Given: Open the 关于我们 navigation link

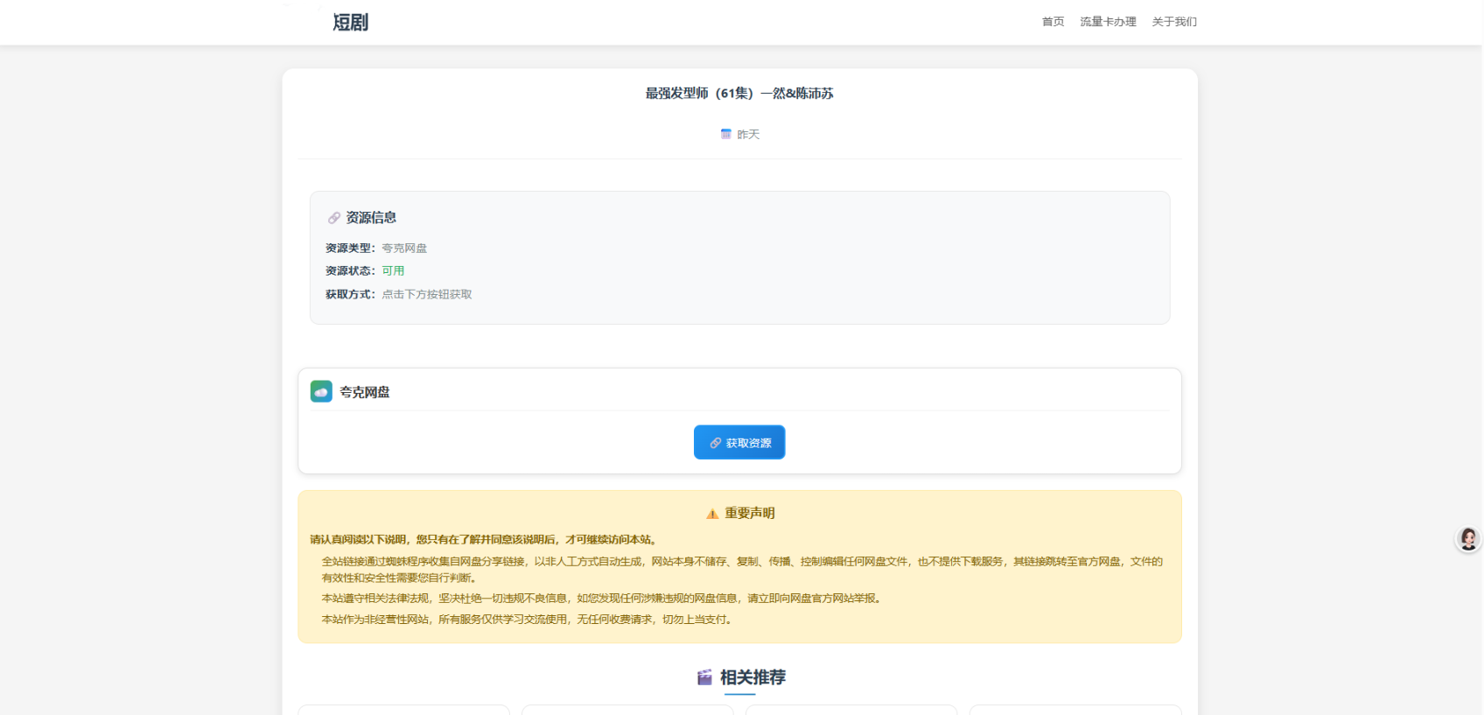Looking at the screenshot, I should (x=1174, y=22).
